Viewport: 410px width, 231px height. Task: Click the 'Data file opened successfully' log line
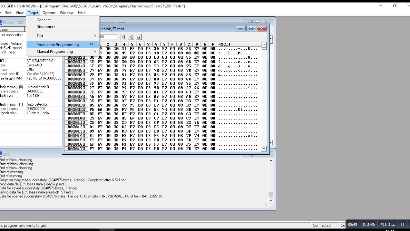point(81,196)
